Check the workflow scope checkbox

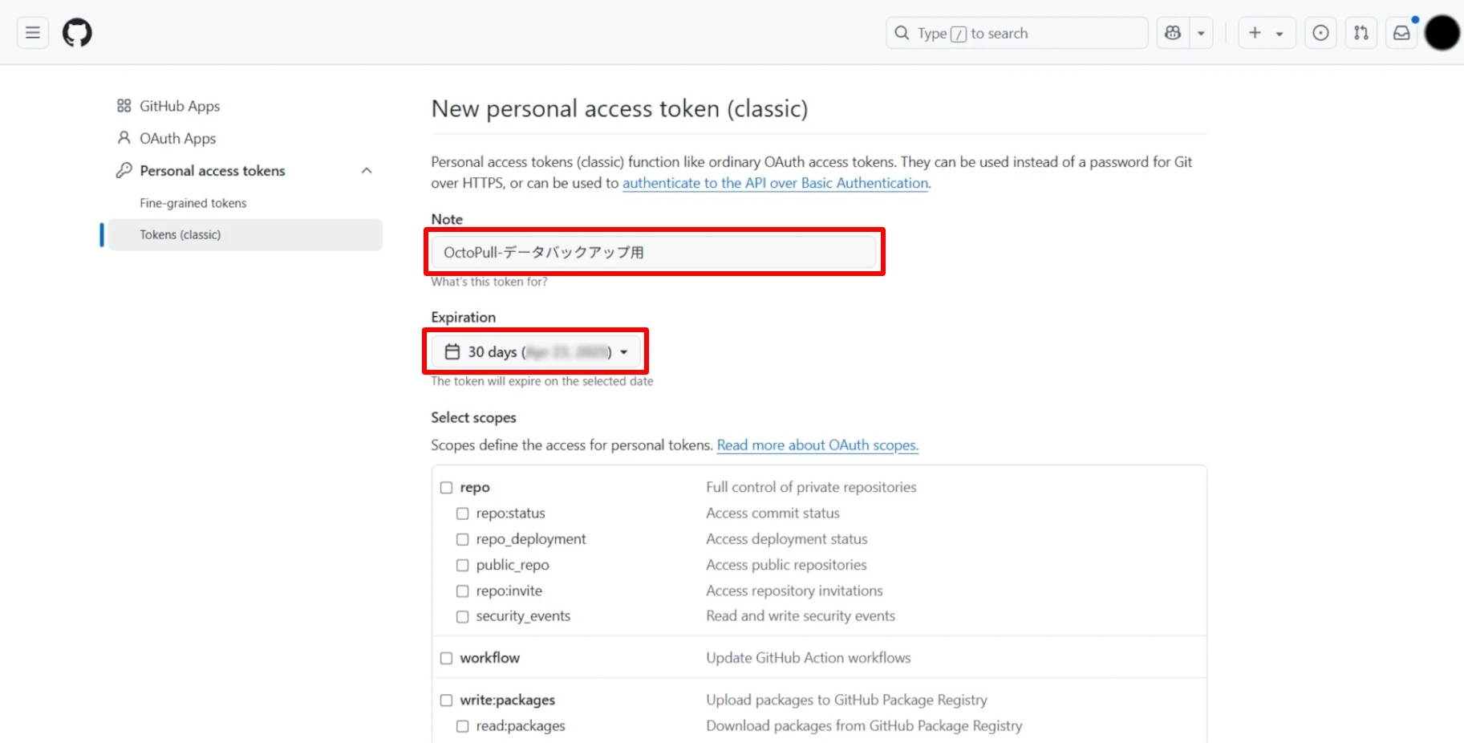point(447,658)
